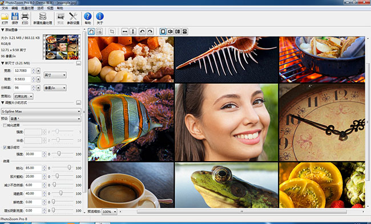Open the preset (预设) dropdown
The width and height of the screenshot is (371, 224).
pos(45,119)
